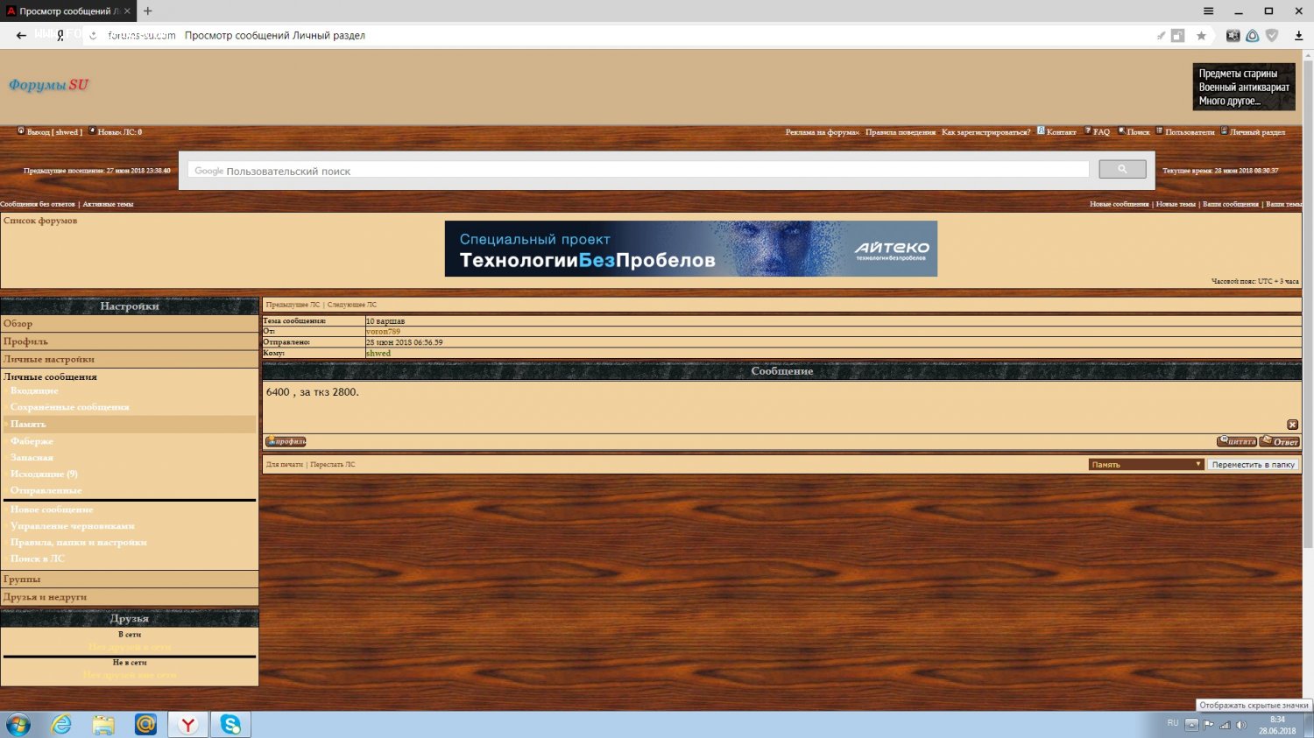This screenshot has height=738, width=1314.
Task: Open the Входящие inbox folder
Action: [34, 390]
